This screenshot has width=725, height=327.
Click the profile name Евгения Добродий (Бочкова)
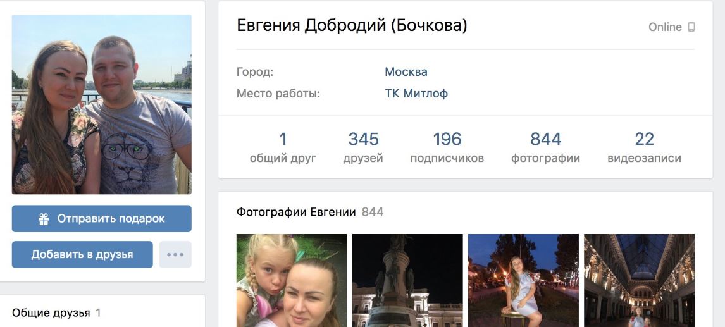click(352, 25)
